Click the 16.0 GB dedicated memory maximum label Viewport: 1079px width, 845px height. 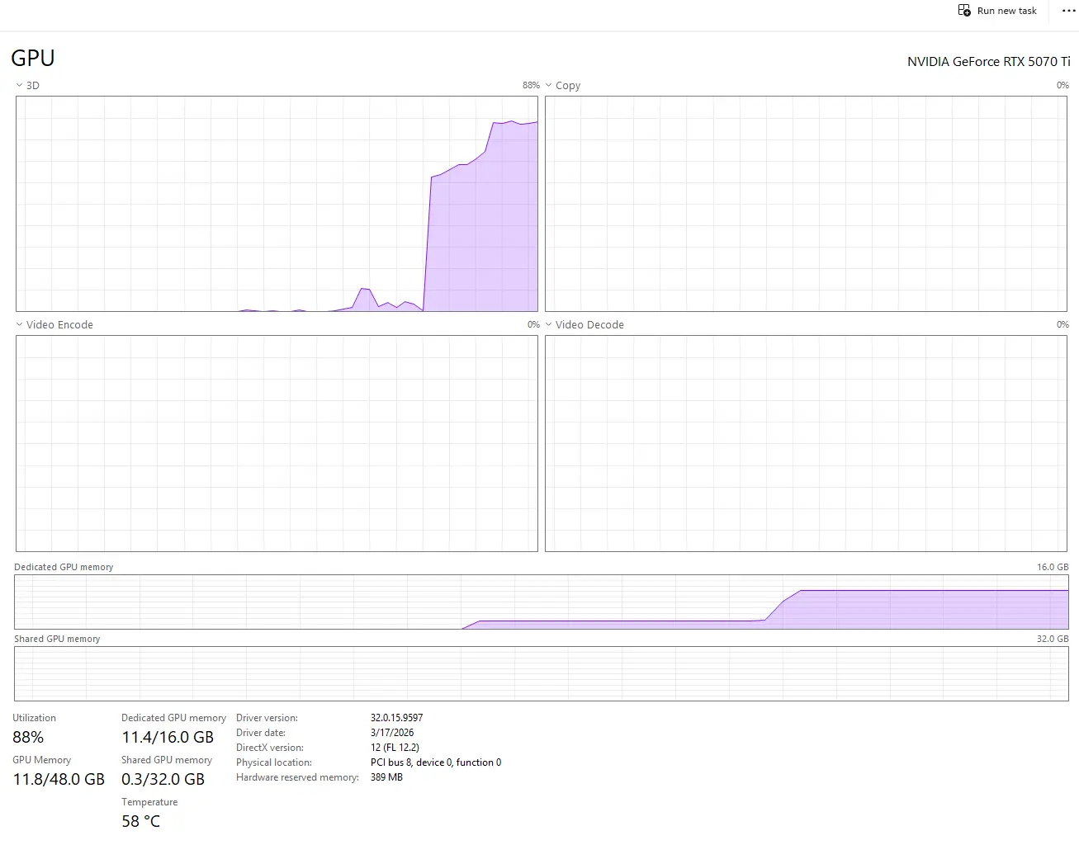(x=1053, y=567)
